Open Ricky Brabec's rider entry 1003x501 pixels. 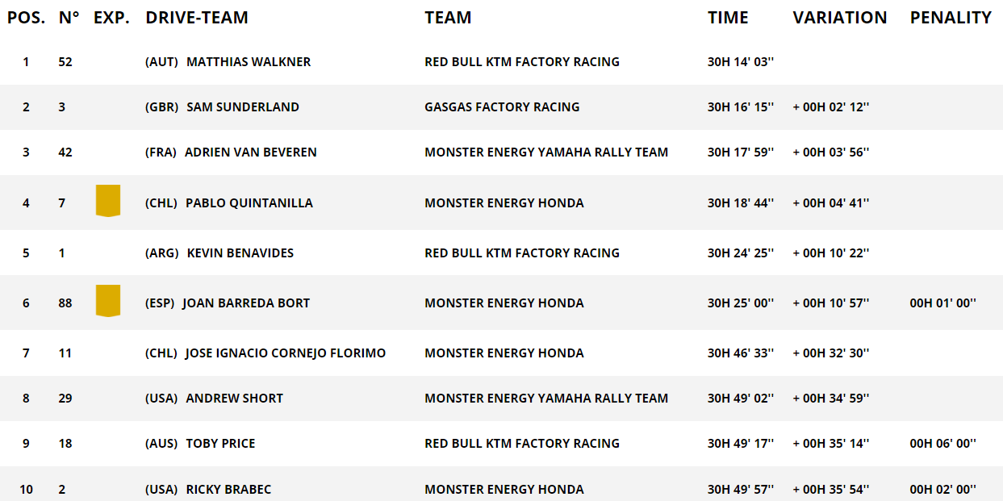tap(228, 490)
